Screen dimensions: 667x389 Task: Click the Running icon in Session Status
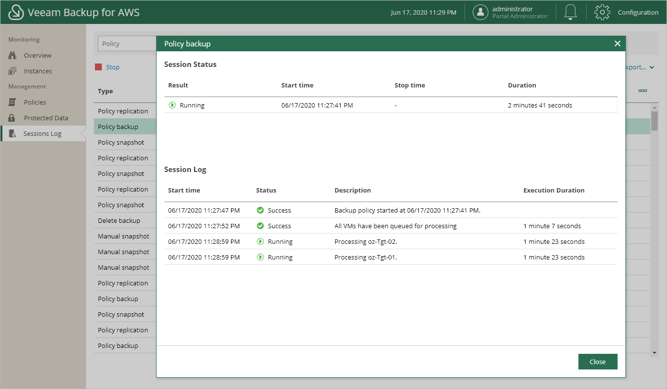click(172, 105)
